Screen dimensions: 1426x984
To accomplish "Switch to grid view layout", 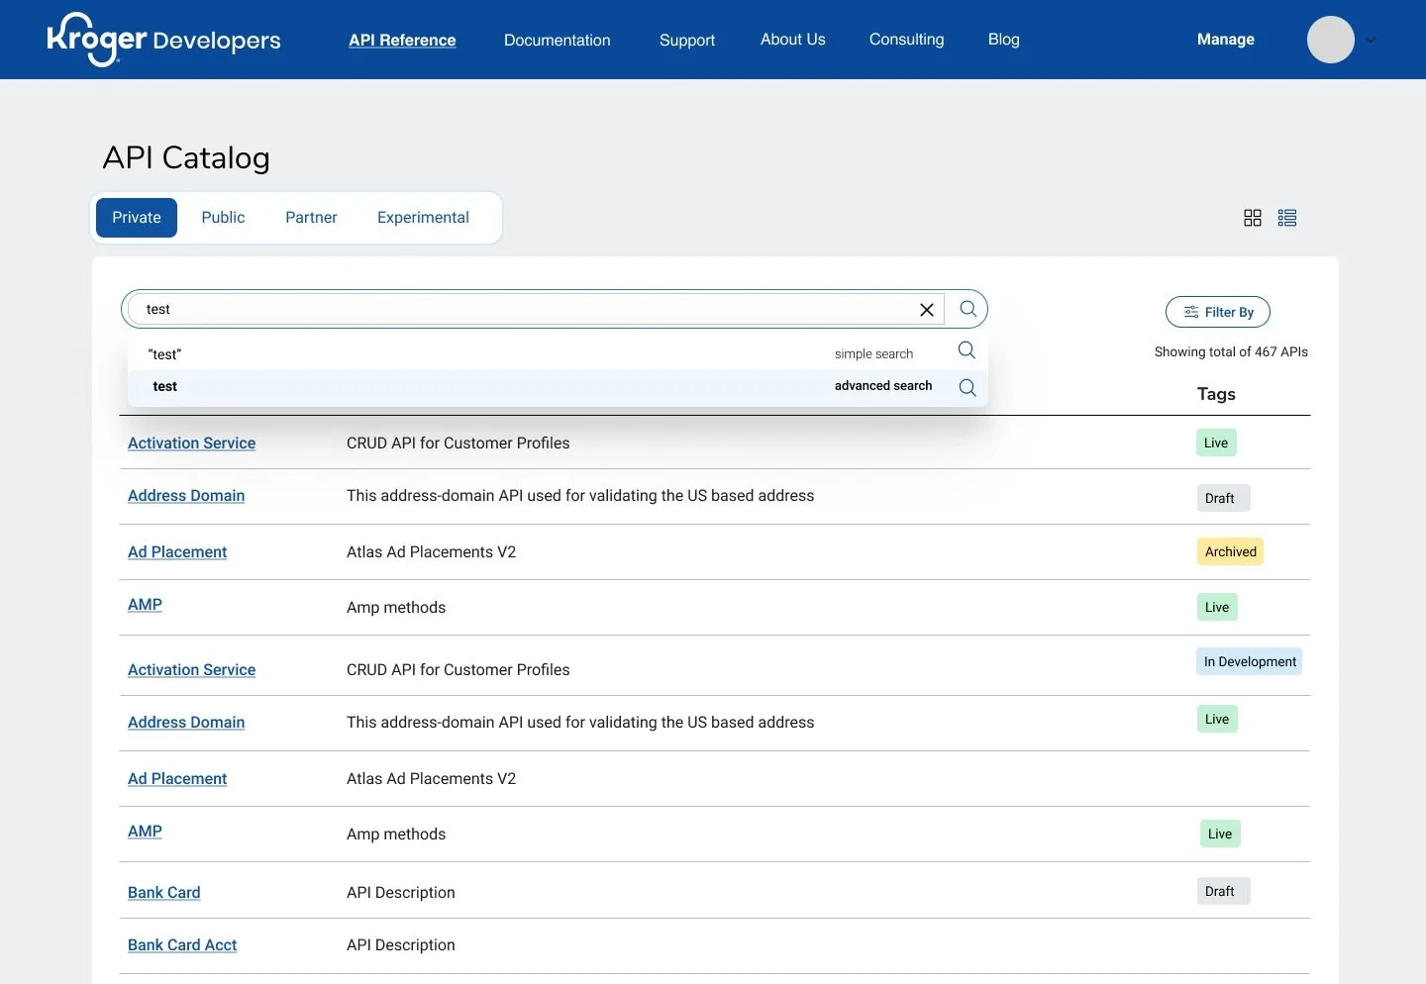I will coord(1253,218).
